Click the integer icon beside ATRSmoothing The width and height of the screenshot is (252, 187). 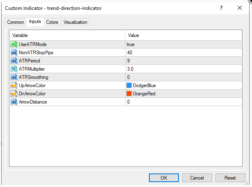14,77
